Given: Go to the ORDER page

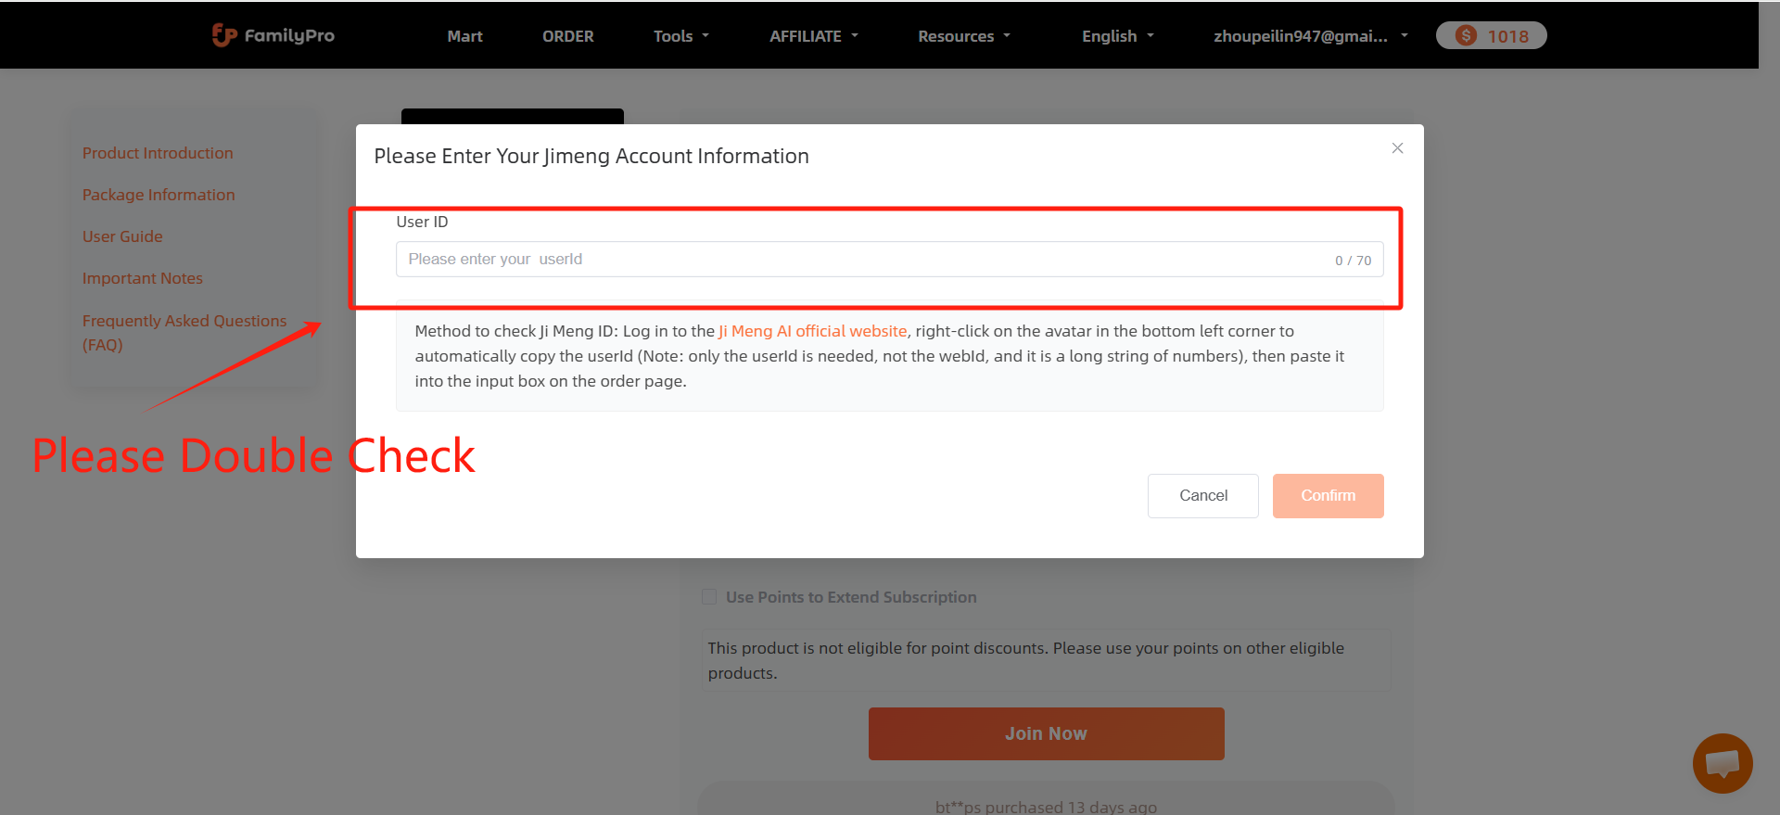Looking at the screenshot, I should pyautogui.click(x=567, y=36).
